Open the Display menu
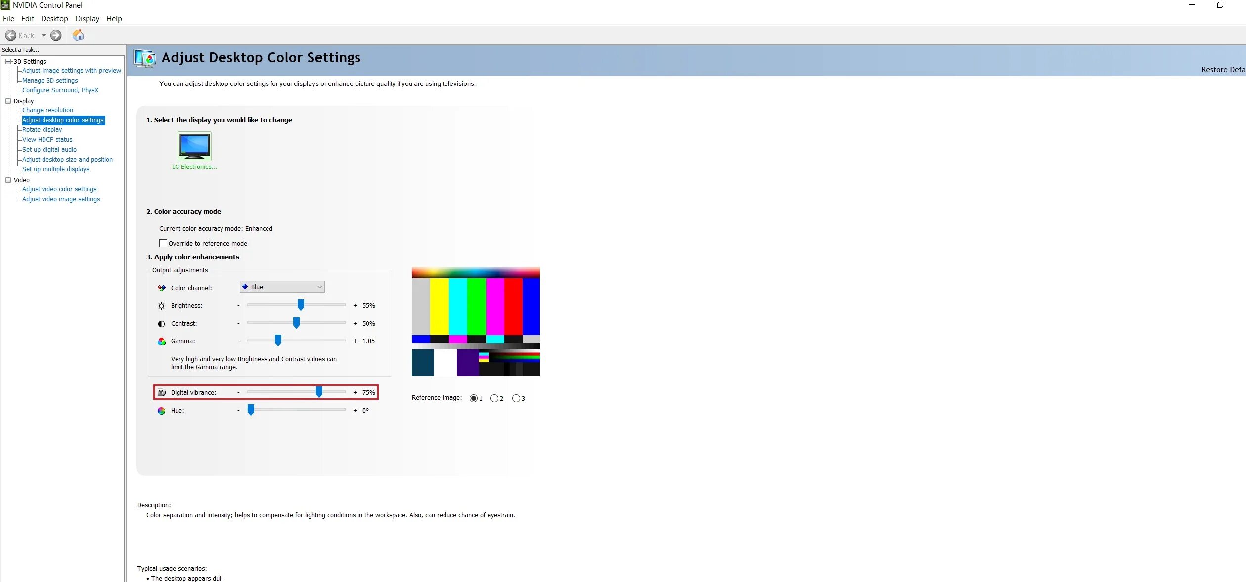 [86, 18]
